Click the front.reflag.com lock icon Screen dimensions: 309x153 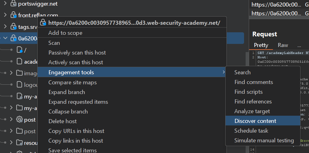13,15
